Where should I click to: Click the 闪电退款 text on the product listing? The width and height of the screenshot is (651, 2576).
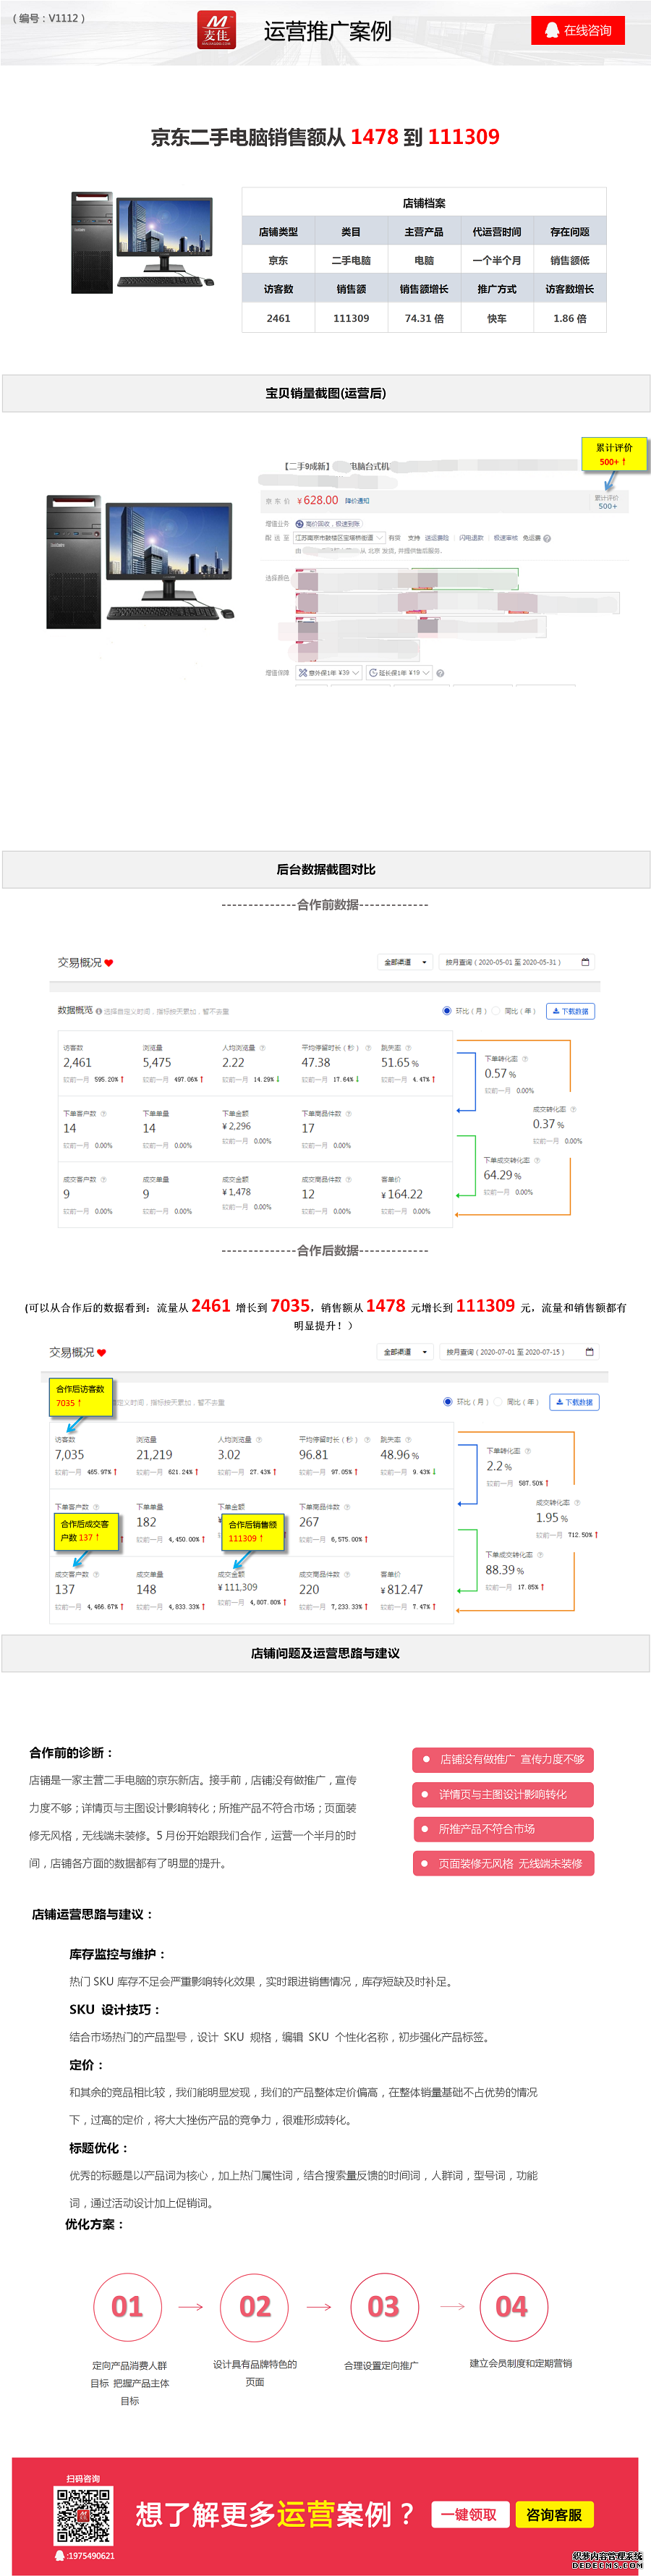click(471, 538)
